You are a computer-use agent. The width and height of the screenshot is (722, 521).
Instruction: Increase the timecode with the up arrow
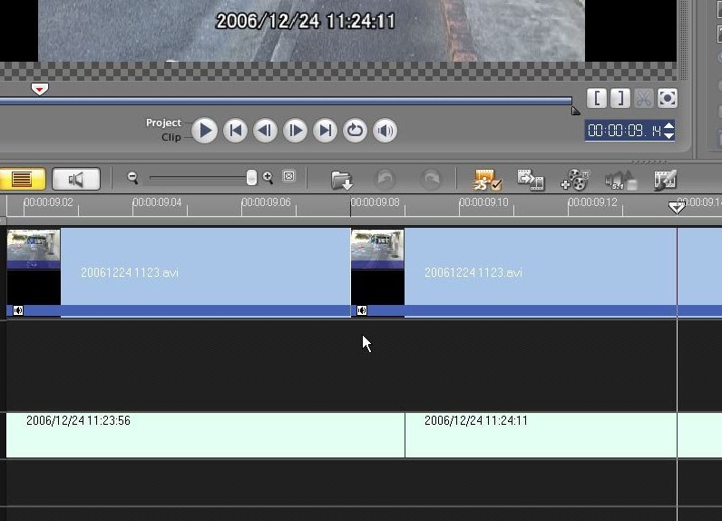point(669,126)
